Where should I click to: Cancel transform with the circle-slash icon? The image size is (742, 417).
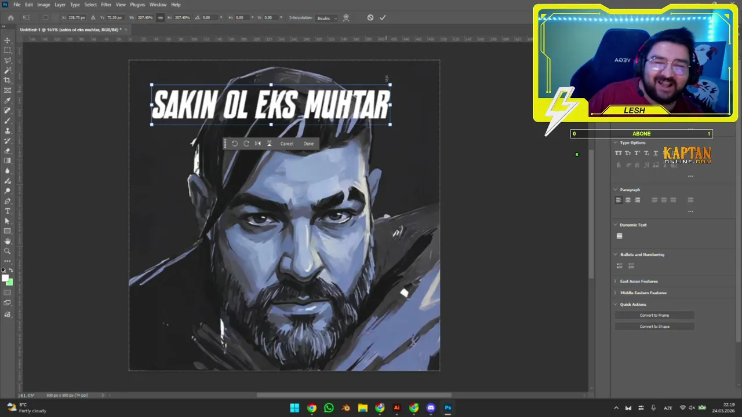click(370, 18)
